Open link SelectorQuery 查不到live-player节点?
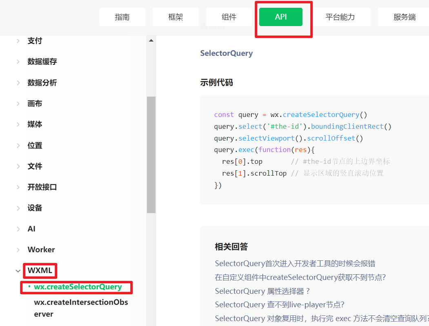The image size is (429, 326). tap(280, 305)
